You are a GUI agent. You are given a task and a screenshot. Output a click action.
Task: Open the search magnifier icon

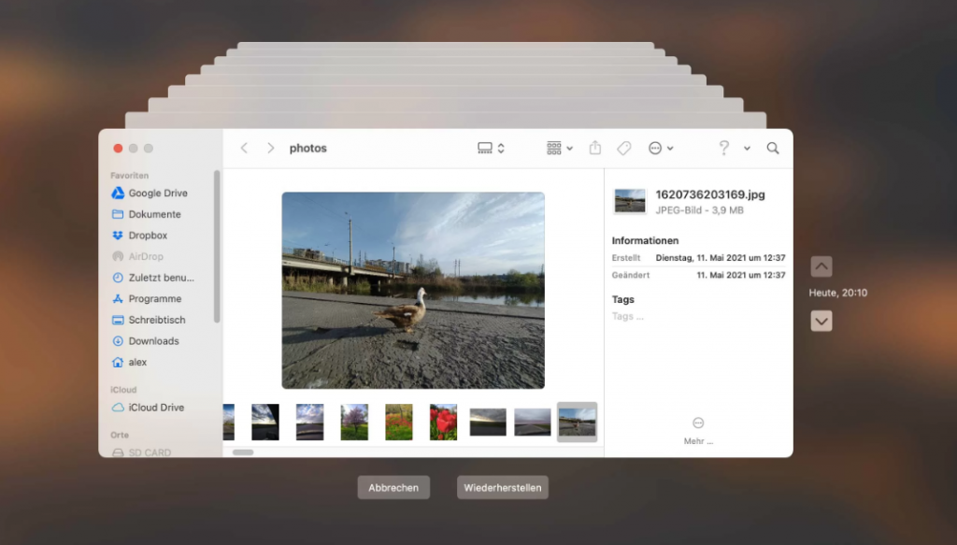point(773,148)
